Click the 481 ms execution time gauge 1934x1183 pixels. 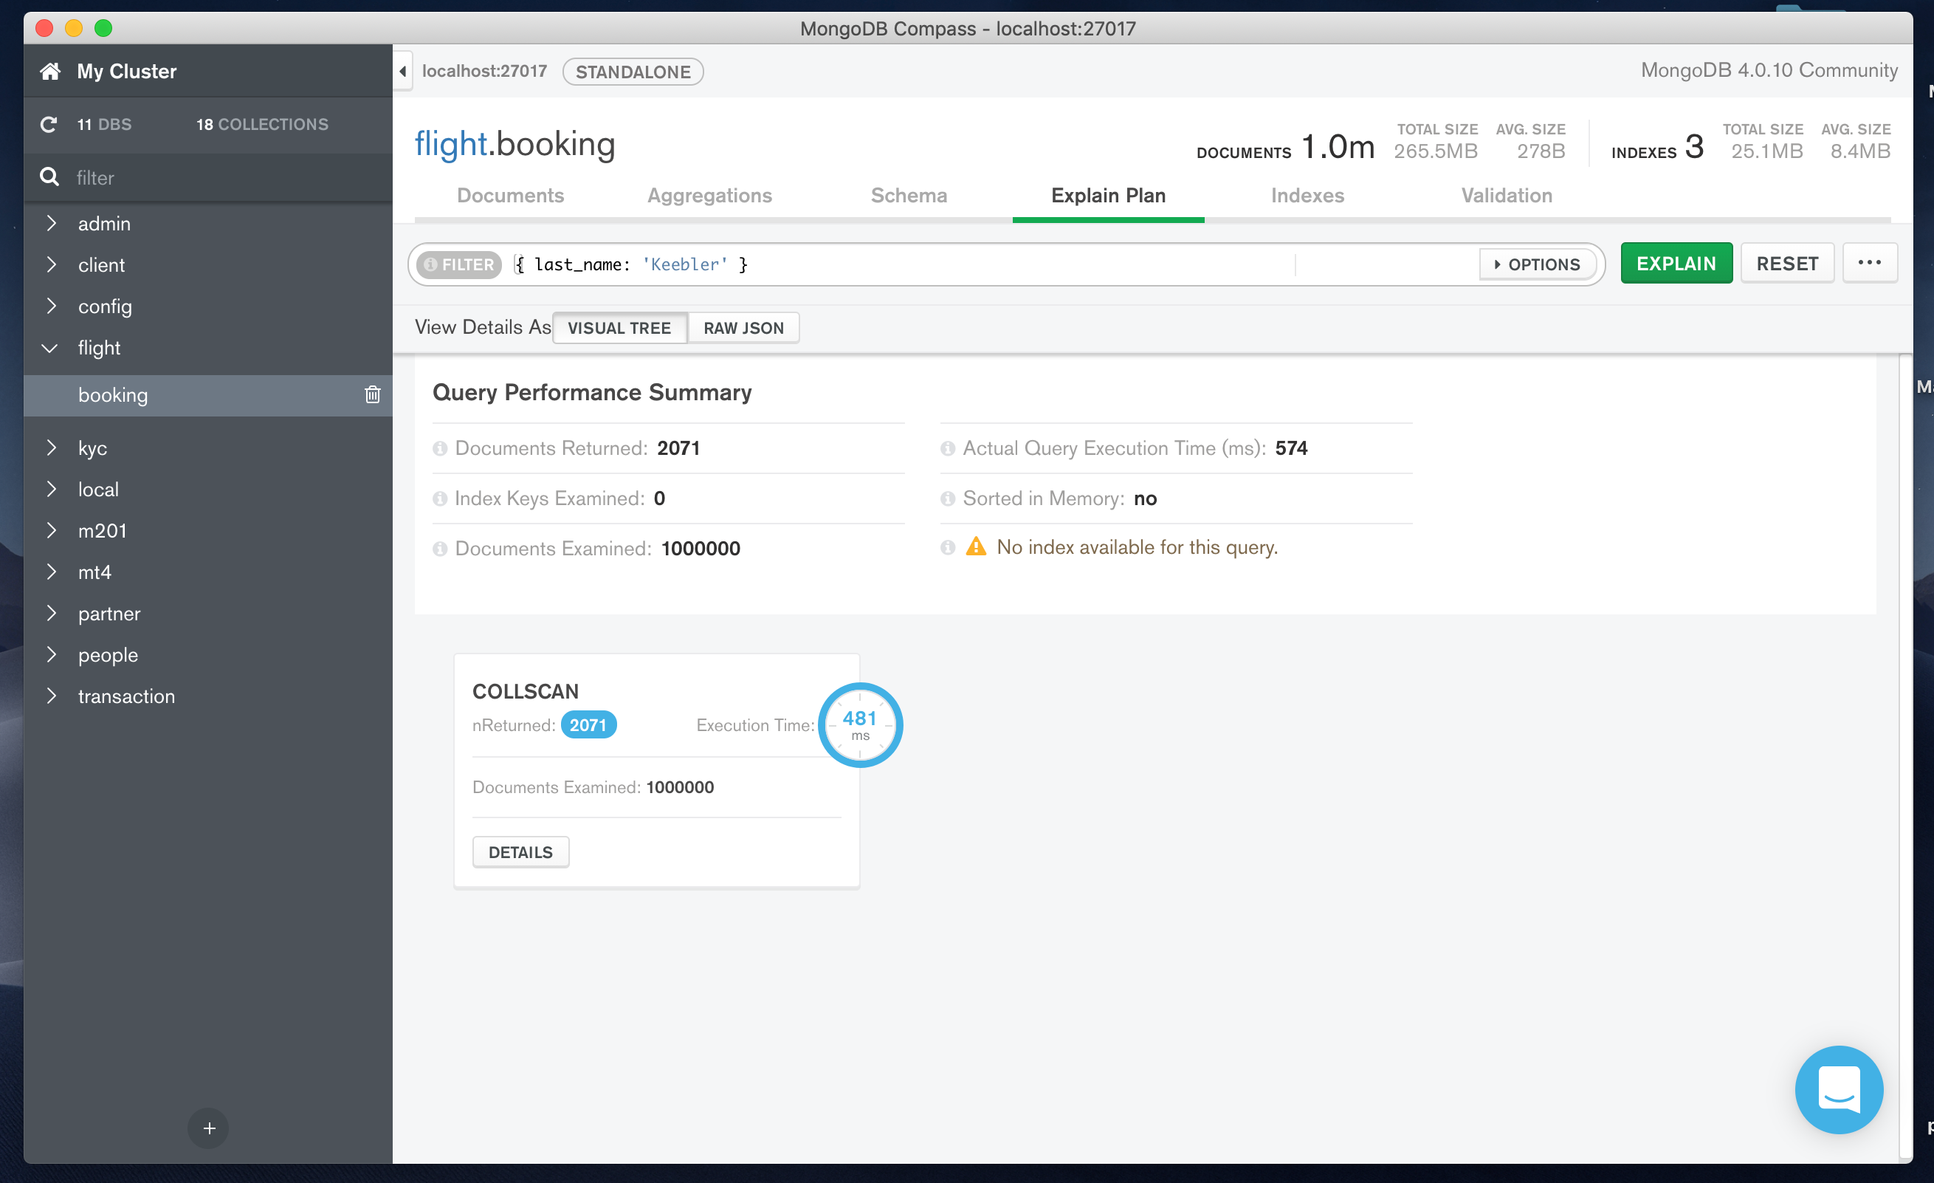(860, 724)
